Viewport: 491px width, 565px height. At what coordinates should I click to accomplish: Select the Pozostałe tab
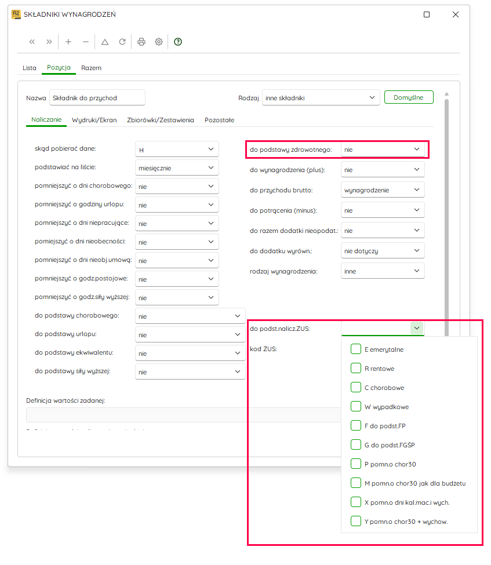tap(220, 120)
